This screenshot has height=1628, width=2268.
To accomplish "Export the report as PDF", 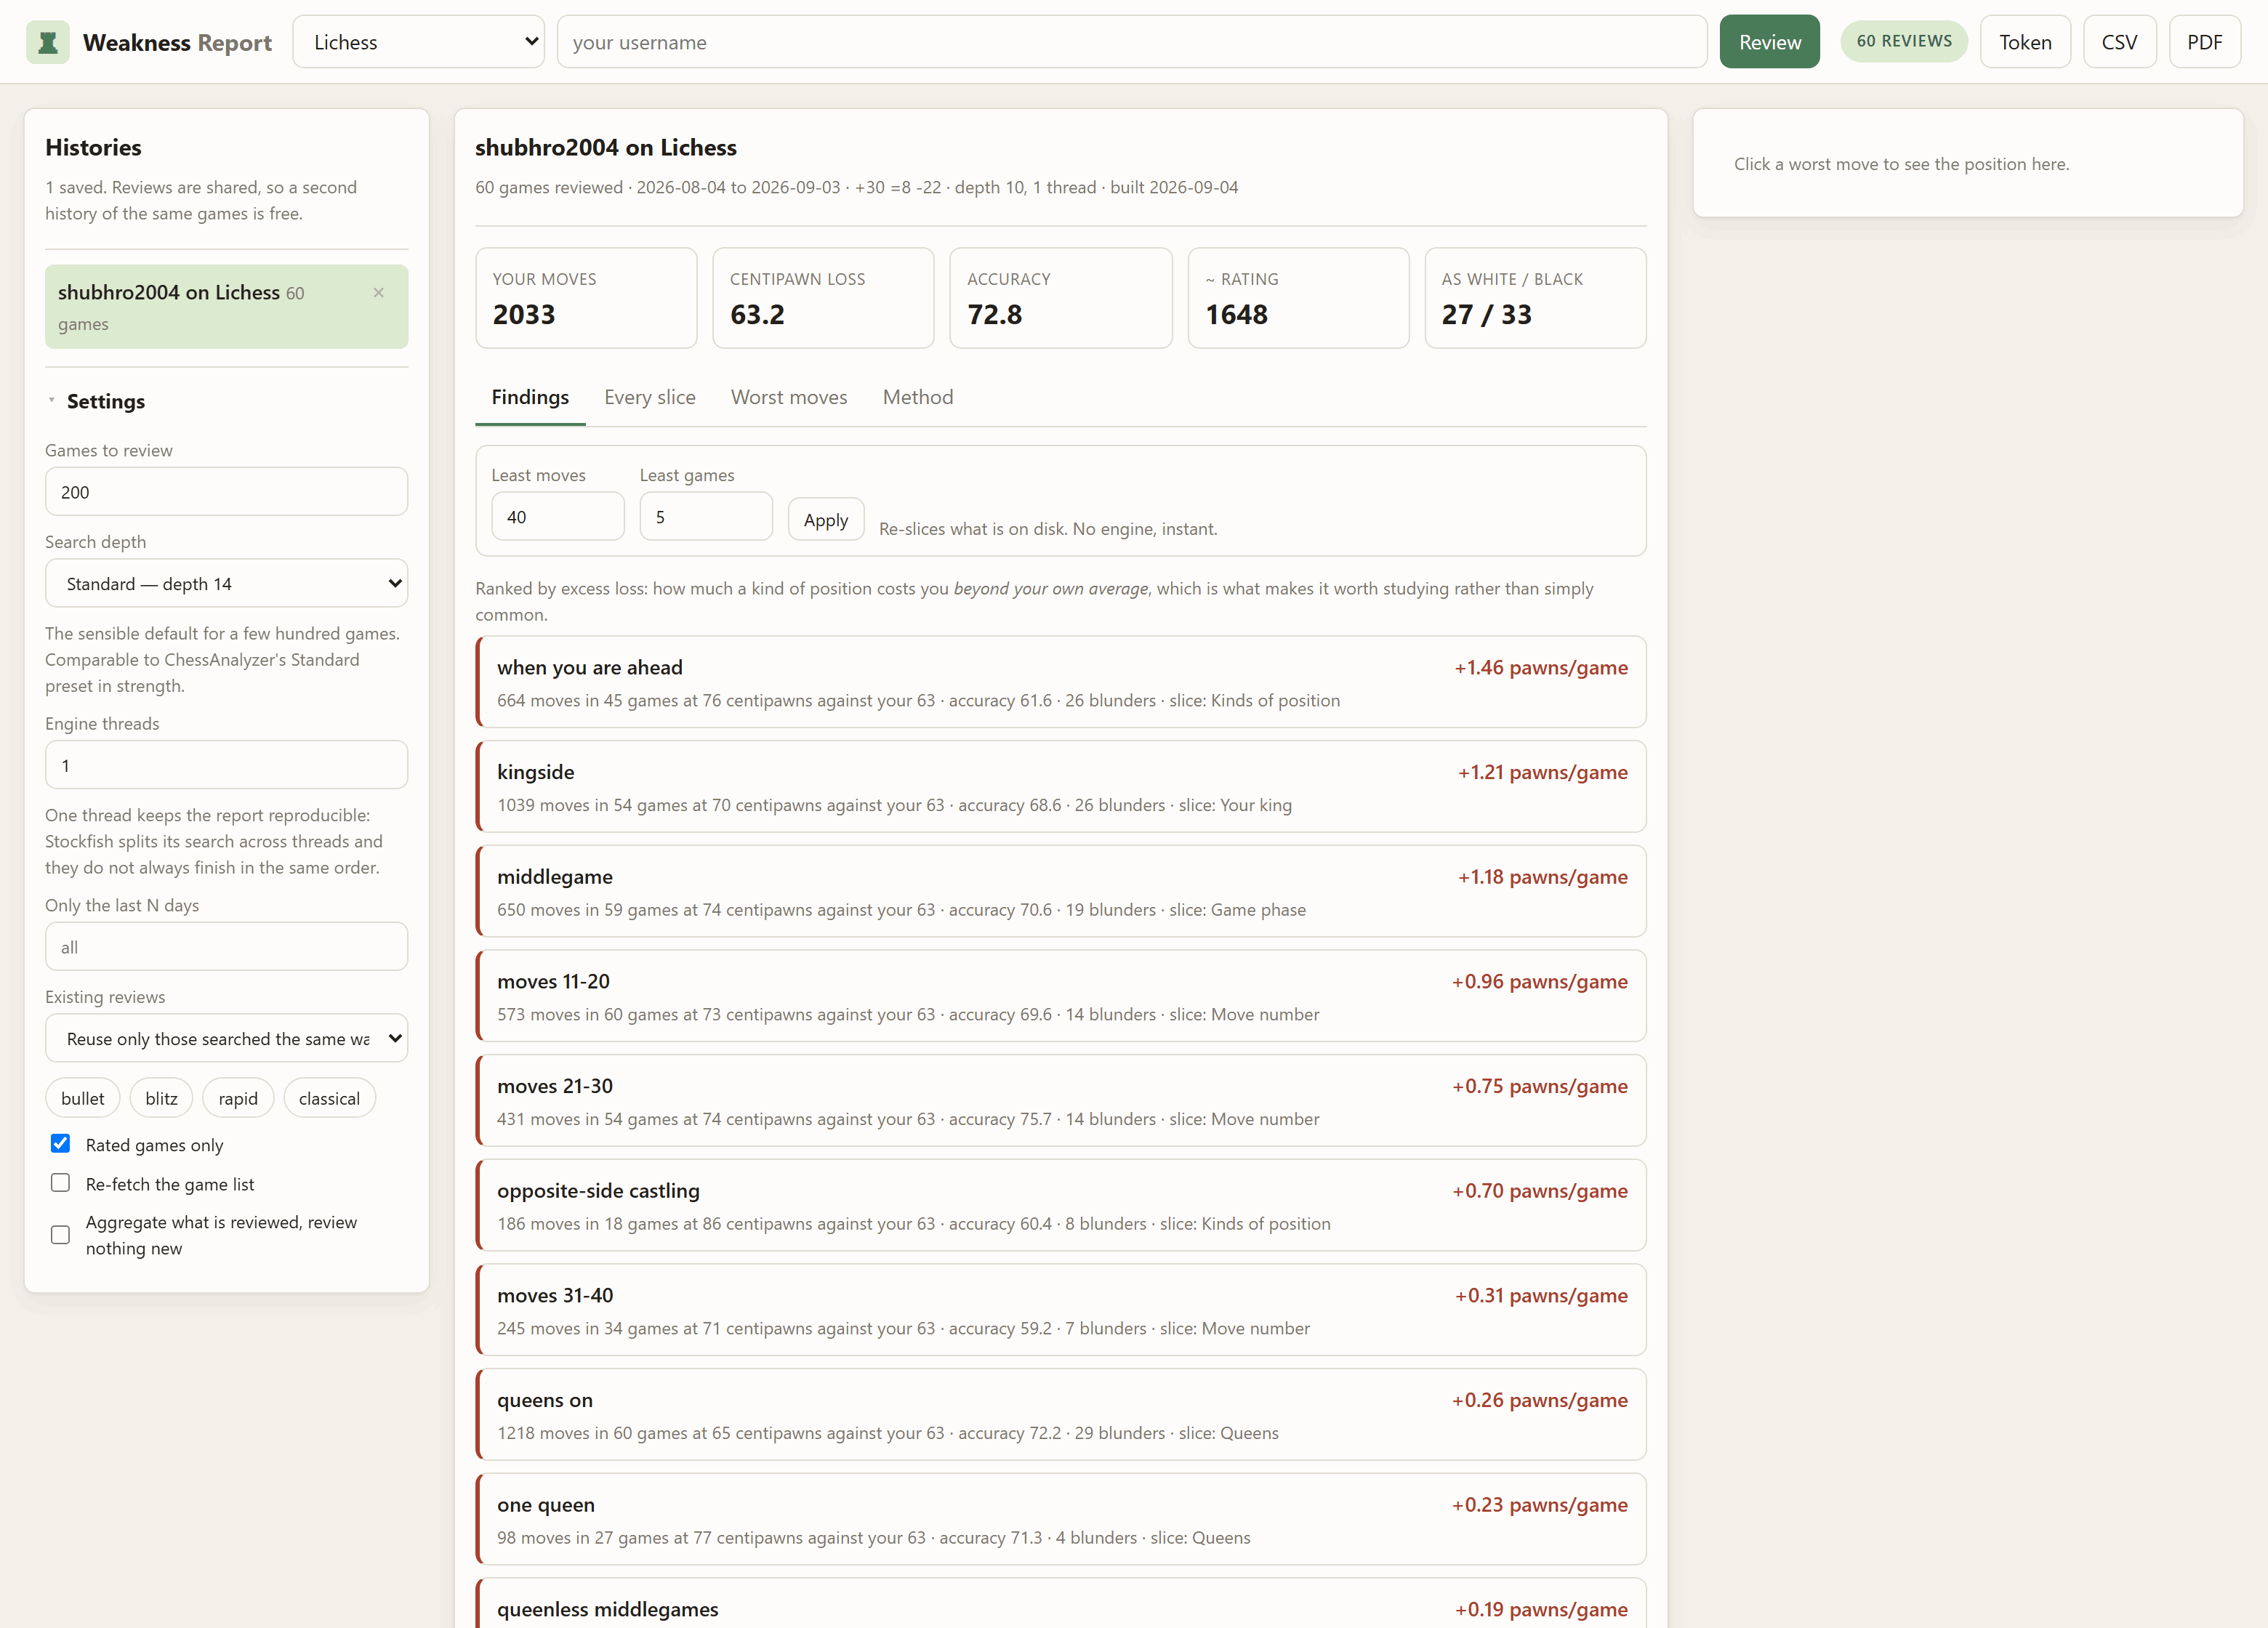I will tap(2204, 42).
